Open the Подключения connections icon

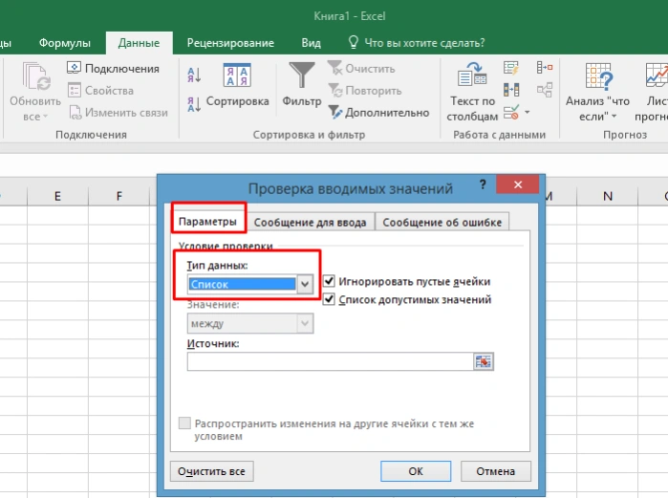point(74,68)
